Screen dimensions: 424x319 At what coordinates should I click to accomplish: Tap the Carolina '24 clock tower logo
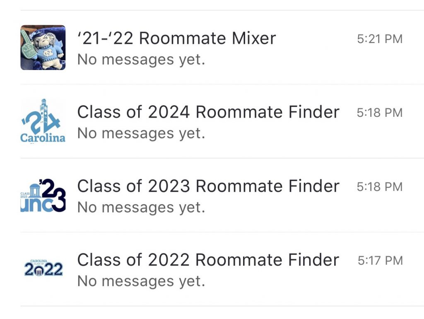point(43,121)
